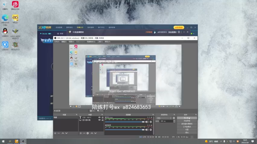This screenshot has height=144, width=257.
Task: Open source properties gear in sources panel
Action: 88,133
